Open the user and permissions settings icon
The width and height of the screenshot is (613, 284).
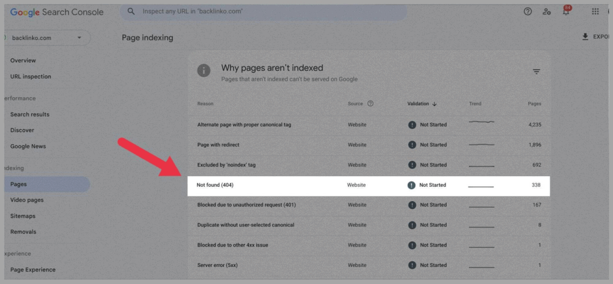pyautogui.click(x=547, y=11)
